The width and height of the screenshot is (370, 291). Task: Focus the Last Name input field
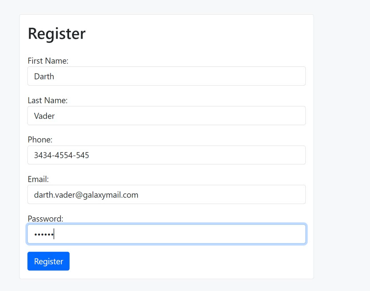pyautogui.click(x=166, y=116)
